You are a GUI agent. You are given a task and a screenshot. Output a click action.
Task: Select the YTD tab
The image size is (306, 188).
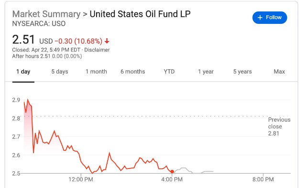(x=169, y=72)
